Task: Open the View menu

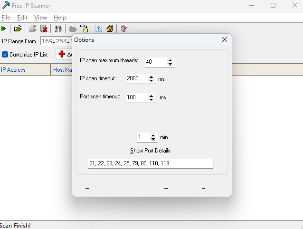Action: click(x=40, y=18)
